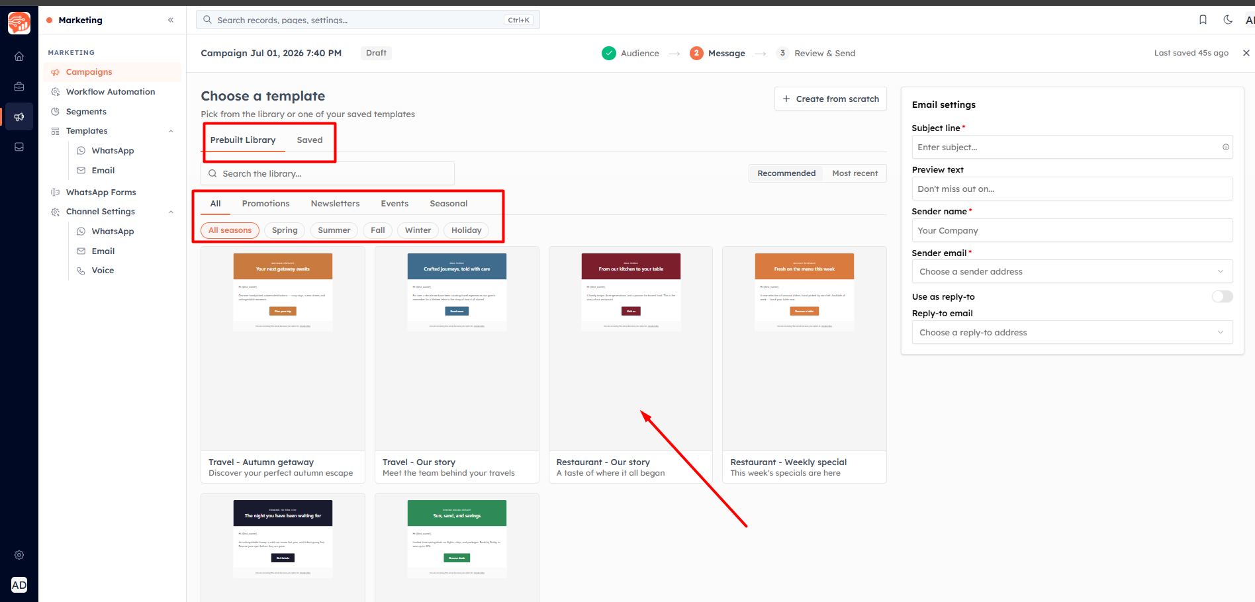Click the step 3 Review & Send number
This screenshot has height=602, width=1255.
pyautogui.click(x=782, y=53)
